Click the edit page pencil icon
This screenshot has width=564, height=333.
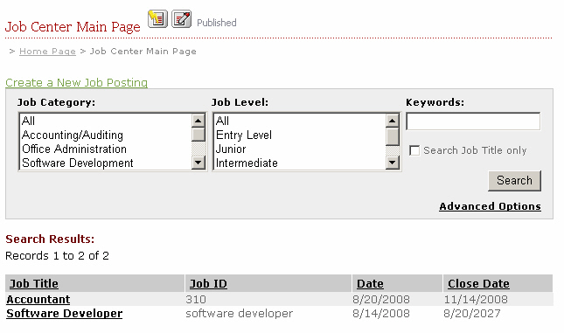(x=181, y=18)
